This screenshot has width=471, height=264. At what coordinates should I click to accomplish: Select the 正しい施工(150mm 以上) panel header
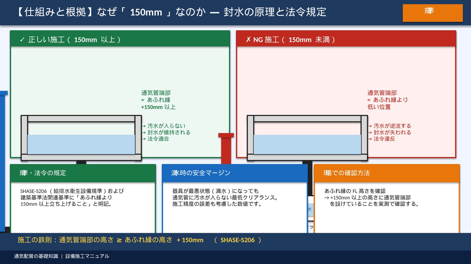coord(120,39)
